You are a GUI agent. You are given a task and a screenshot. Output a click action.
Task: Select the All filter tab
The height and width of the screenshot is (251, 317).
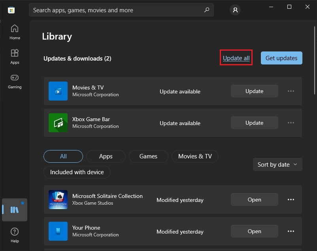[x=63, y=156]
